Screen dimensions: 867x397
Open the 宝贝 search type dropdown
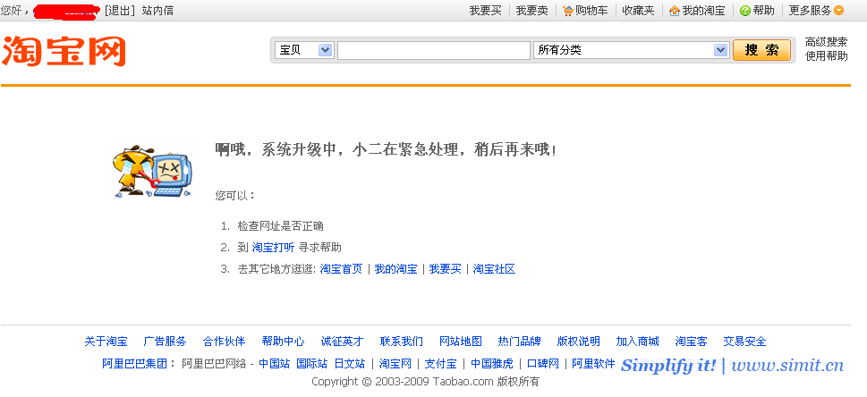pyautogui.click(x=303, y=50)
